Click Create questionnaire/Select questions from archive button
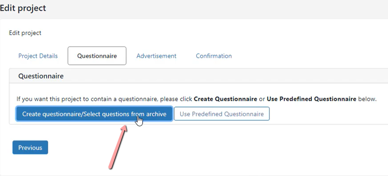388x176 pixels. coord(94,114)
